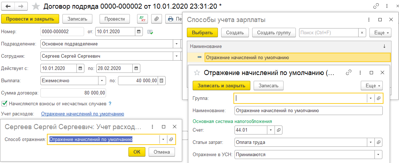399x163 pixels.
Task: Open Отражение начислений по умолчанию link
Action: point(83,114)
